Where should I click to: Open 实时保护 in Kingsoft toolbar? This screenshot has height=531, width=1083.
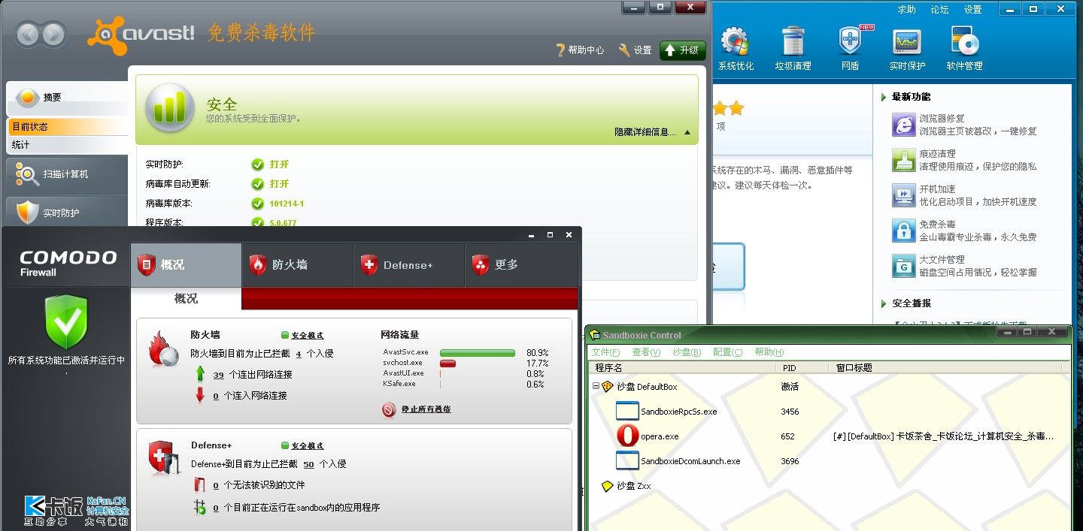click(x=907, y=49)
